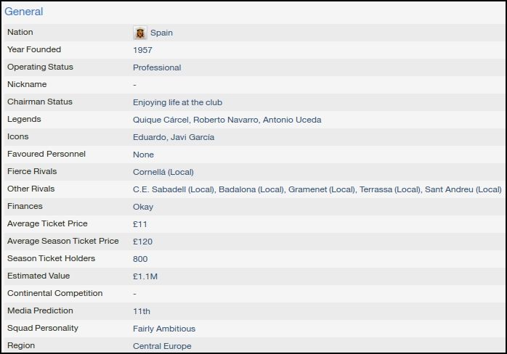Select the Badalona (Local) rival link
Screen dimensions: 507x354
[251, 189]
